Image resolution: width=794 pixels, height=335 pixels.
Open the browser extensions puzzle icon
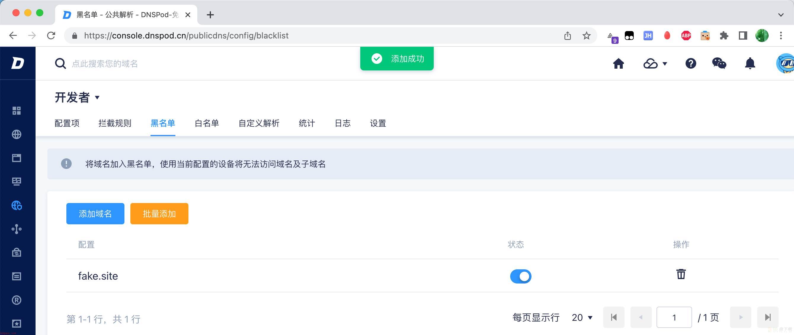coord(724,36)
